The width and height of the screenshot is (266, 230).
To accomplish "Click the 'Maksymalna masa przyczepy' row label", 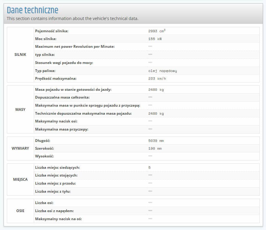I will click(x=62, y=129).
